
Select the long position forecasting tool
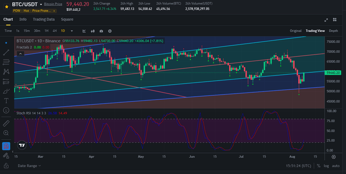coord(6,81)
